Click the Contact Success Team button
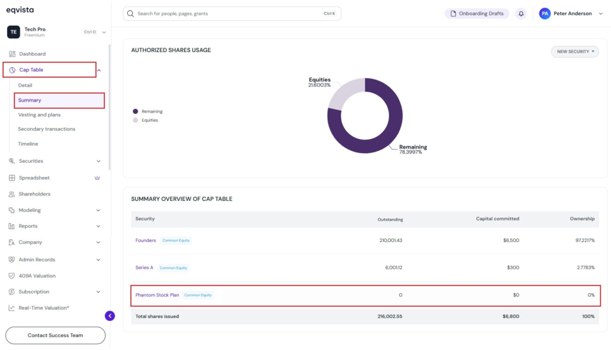This screenshot has height=350, width=611. (55, 335)
